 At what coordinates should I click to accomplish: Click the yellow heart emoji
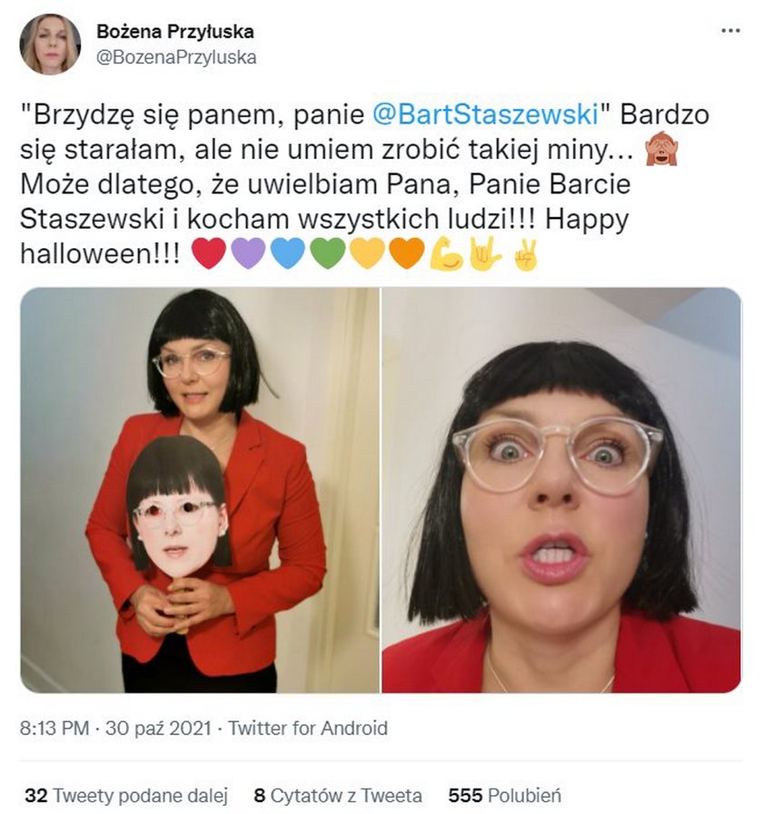click(x=368, y=253)
